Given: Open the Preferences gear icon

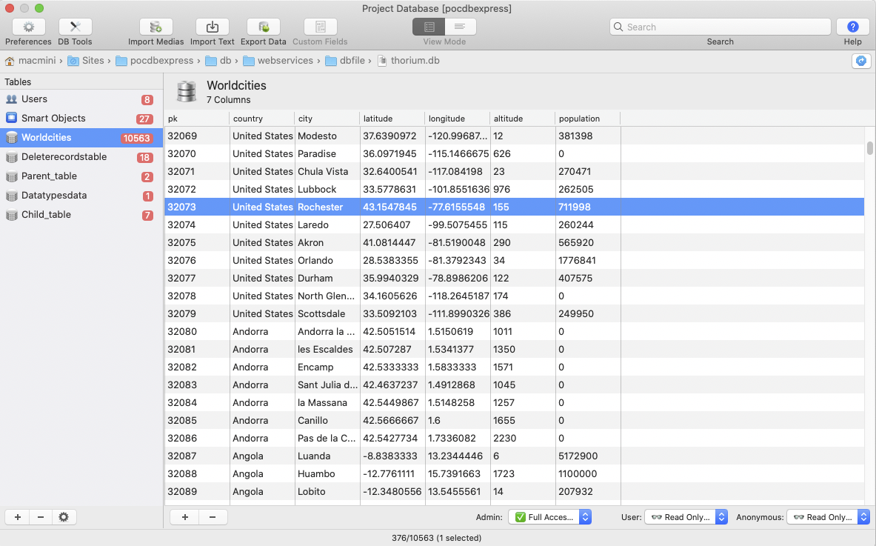Looking at the screenshot, I should [x=28, y=27].
